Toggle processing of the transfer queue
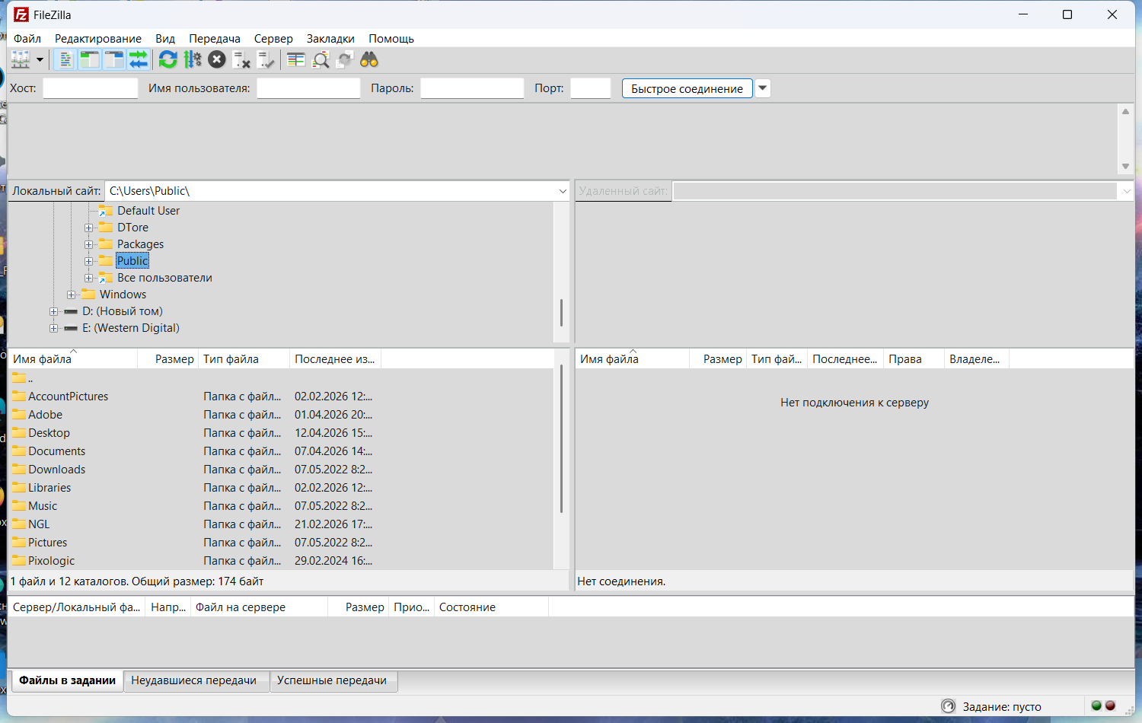The image size is (1142, 723). pyautogui.click(x=193, y=59)
